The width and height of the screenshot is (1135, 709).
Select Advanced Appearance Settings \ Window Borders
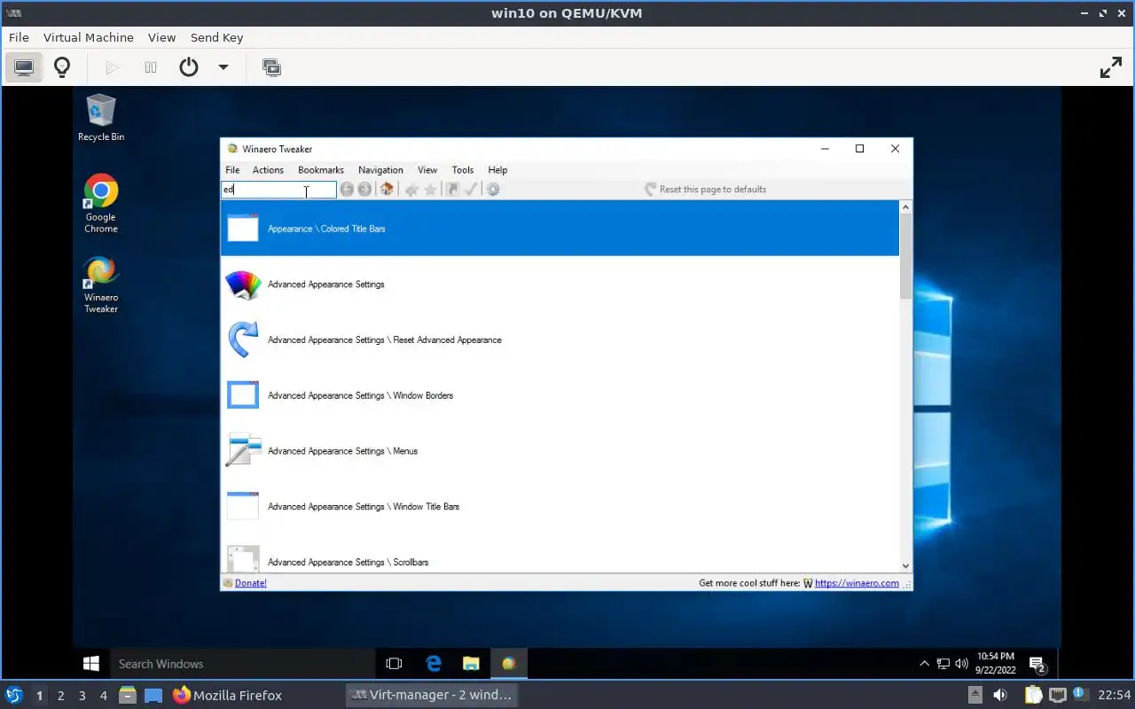560,395
